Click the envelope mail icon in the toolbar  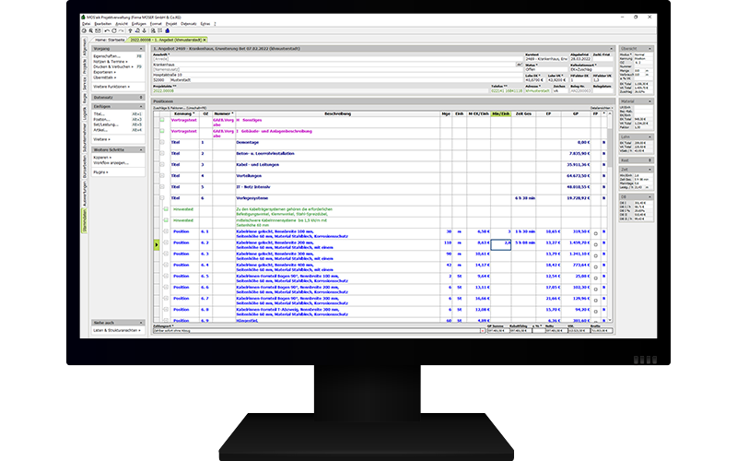pyautogui.click(x=98, y=31)
